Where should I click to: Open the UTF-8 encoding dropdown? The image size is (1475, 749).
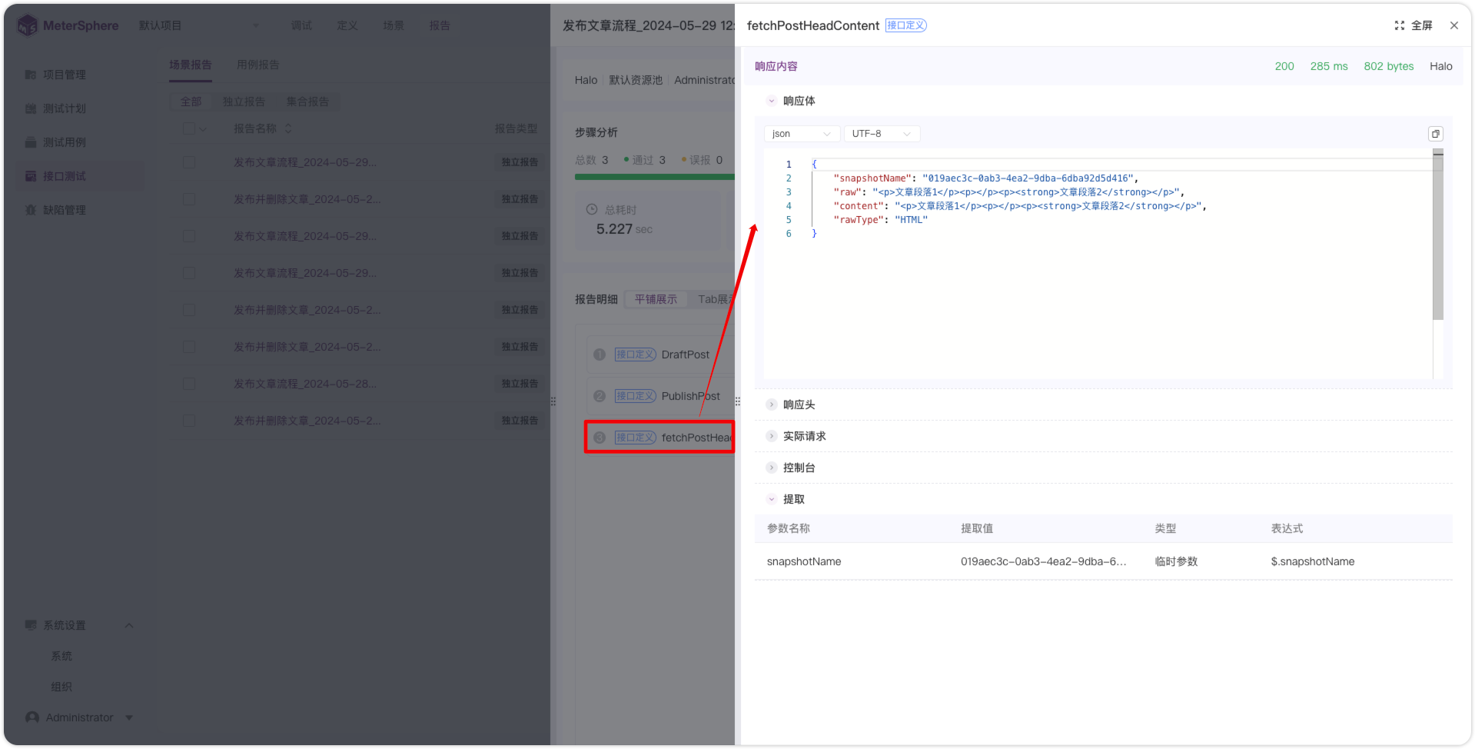pos(882,134)
